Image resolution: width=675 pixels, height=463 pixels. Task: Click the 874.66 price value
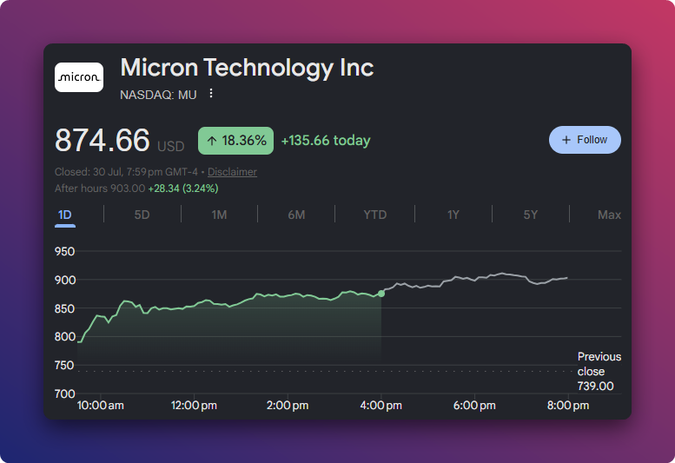102,140
